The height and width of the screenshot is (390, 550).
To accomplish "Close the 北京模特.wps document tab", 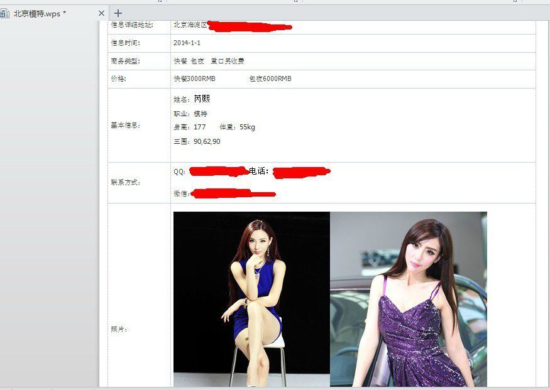I will point(101,13).
